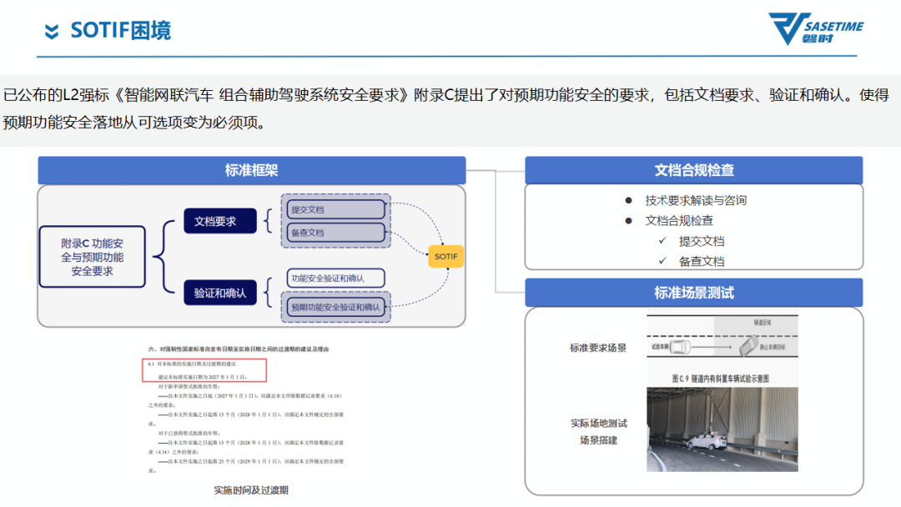The image size is (901, 507).
Task: Click the intro paragraph starting 已公布的L2强标
Action: click(445, 108)
